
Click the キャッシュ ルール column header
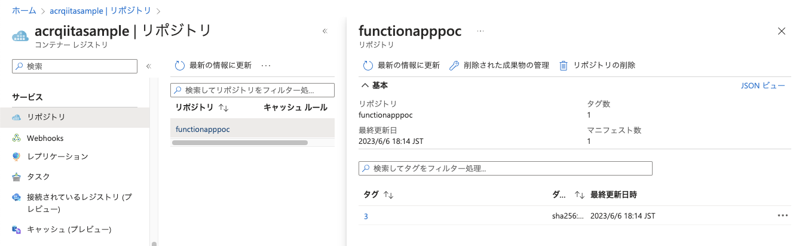pyautogui.click(x=295, y=107)
